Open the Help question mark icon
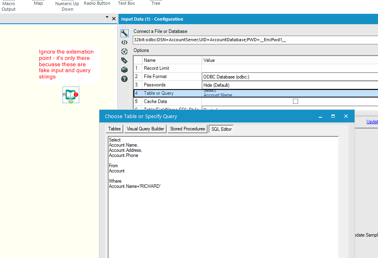Screen dimensions: 378x258 pyautogui.click(x=124, y=78)
